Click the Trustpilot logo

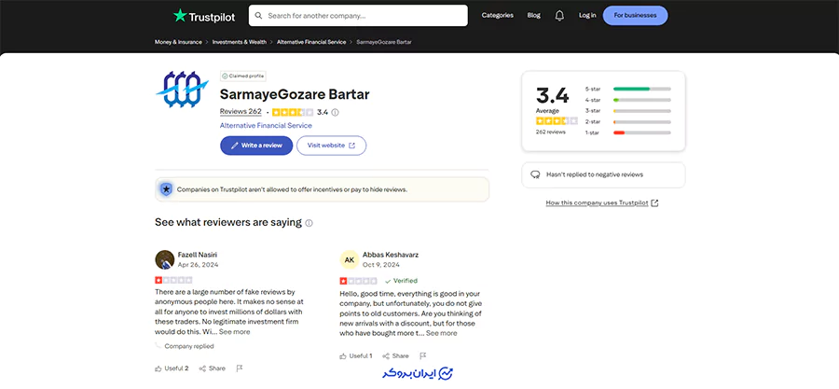205,15
